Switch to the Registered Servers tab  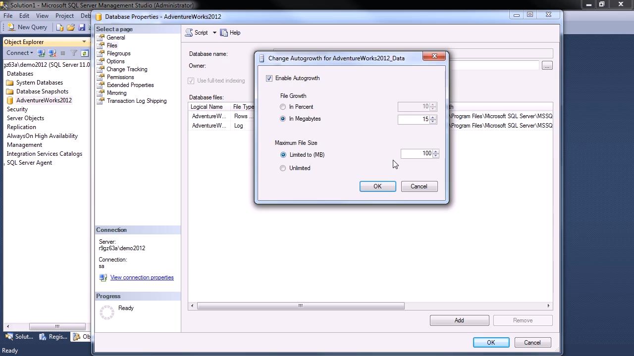[53, 337]
